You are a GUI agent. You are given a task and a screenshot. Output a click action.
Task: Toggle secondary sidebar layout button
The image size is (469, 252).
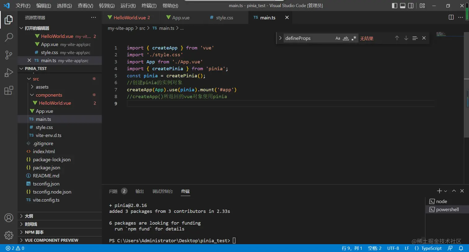click(x=411, y=6)
